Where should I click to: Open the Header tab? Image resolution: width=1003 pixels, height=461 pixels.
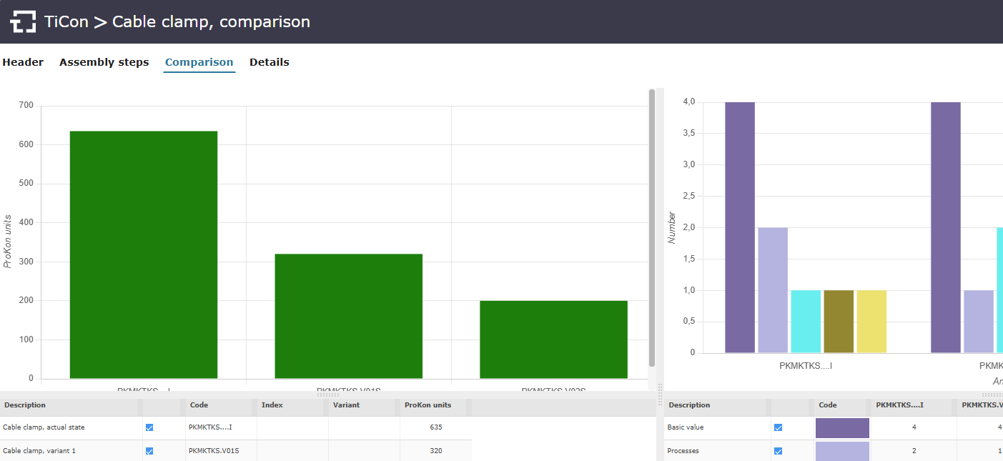pyautogui.click(x=23, y=62)
